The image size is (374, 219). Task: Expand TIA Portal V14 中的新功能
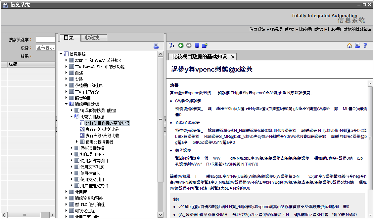(66, 66)
